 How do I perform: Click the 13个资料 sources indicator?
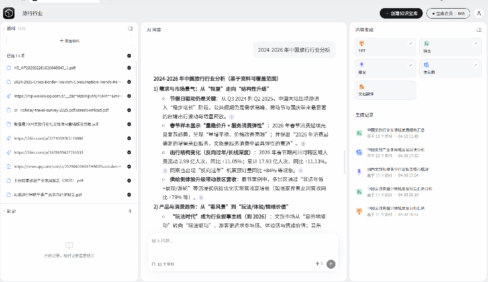tap(163, 264)
